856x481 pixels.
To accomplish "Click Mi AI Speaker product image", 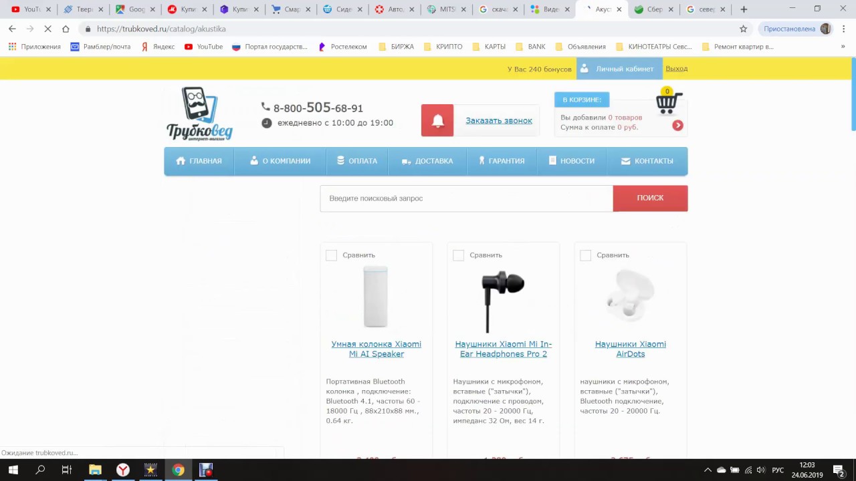I will coord(376,297).
